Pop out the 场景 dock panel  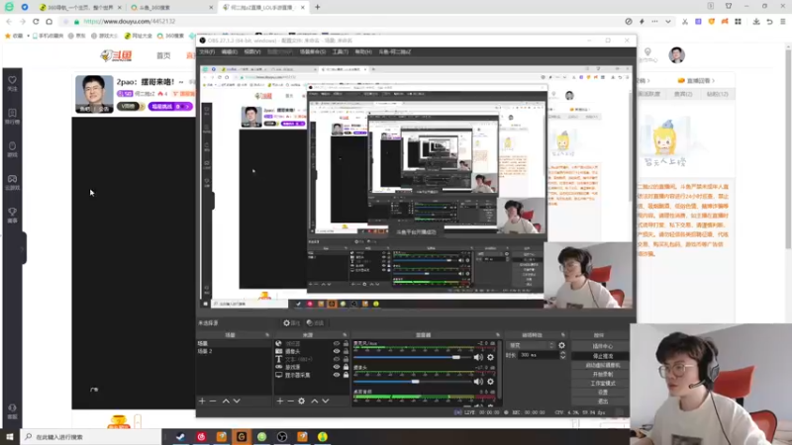[267, 335]
